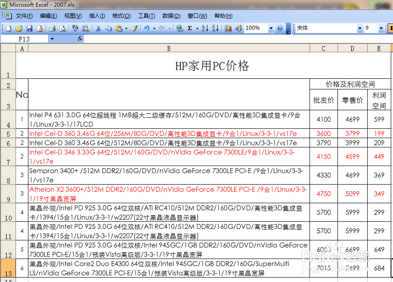Select the Sempron 3400+ description cell

click(x=169, y=175)
